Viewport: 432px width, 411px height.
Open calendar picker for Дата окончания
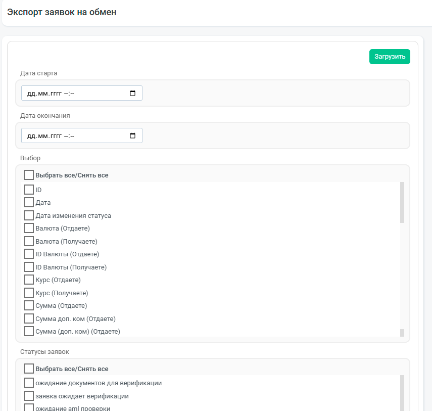[132, 135]
